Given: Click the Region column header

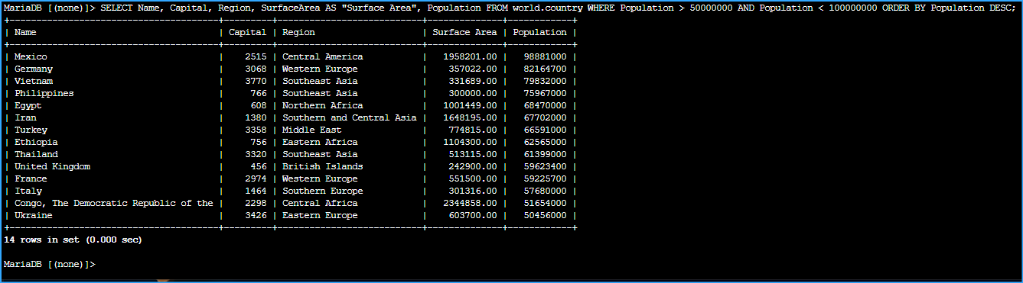Looking at the screenshot, I should coord(298,33).
